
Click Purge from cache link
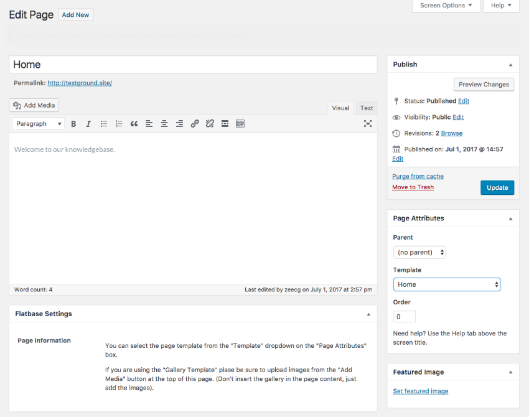pos(418,176)
